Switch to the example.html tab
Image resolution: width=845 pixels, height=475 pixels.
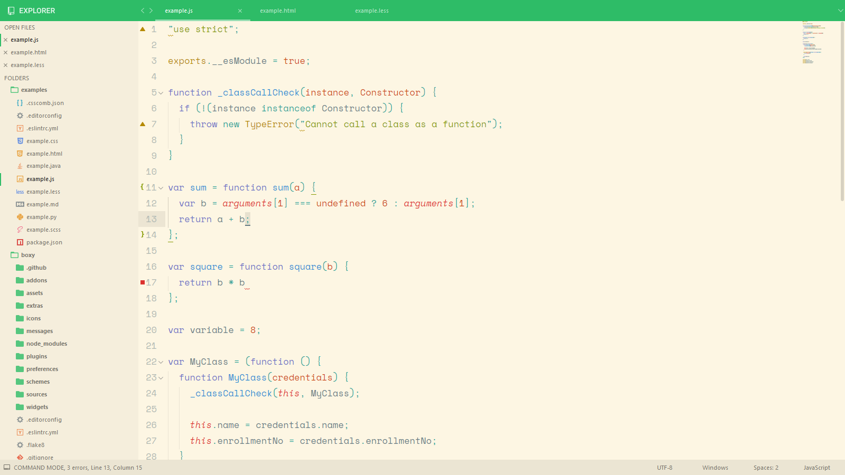278,11
